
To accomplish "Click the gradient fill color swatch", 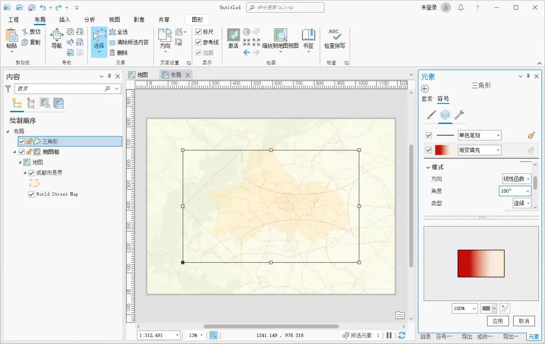I will [445, 150].
